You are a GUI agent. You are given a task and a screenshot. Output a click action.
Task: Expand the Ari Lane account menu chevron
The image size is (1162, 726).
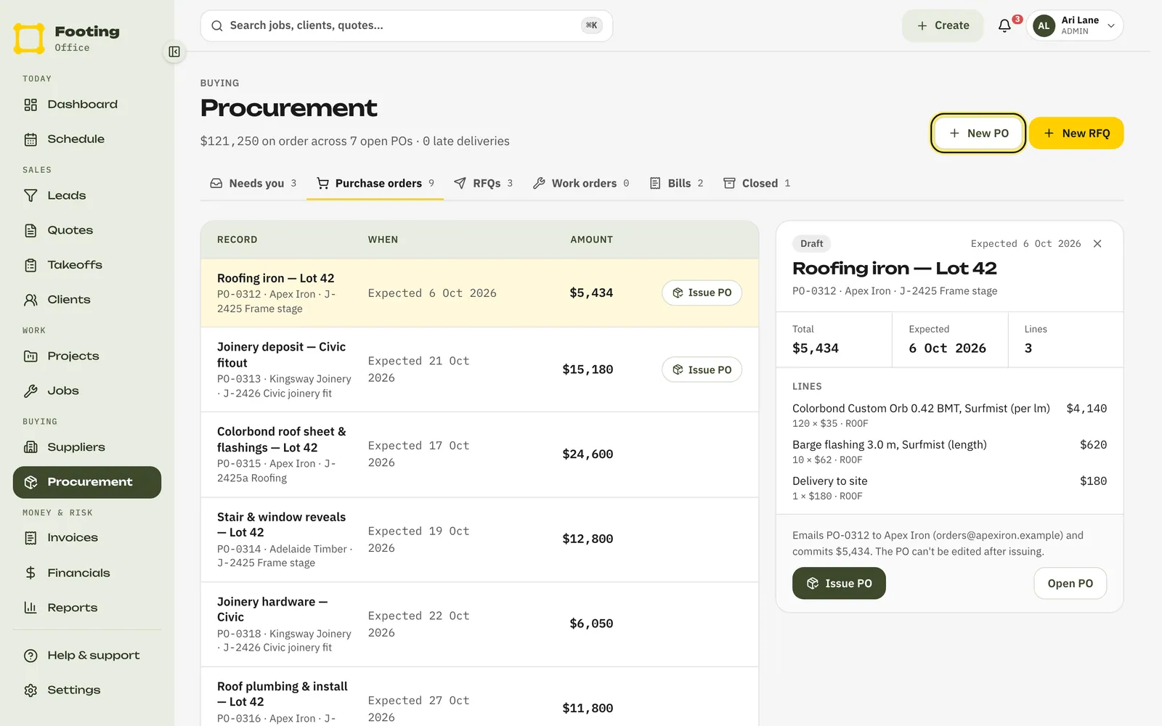pos(1111,25)
